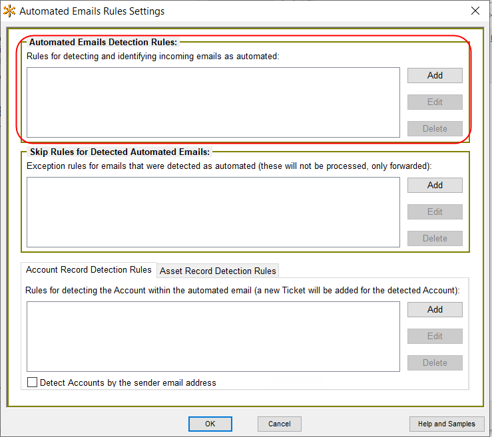This screenshot has width=492, height=437.
Task: Delete the selected Automated Emails Detection rule
Action: point(435,128)
